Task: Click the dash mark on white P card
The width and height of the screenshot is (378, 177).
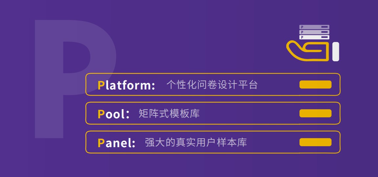Action: point(324,37)
